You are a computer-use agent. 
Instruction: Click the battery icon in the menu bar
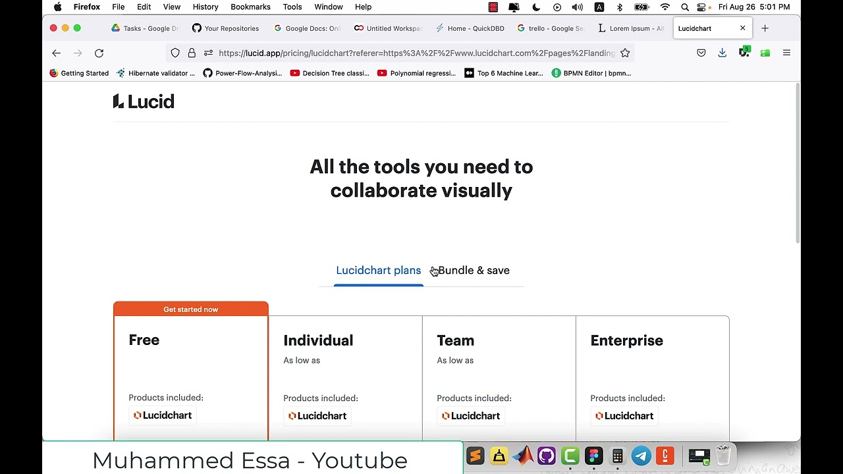pyautogui.click(x=641, y=7)
